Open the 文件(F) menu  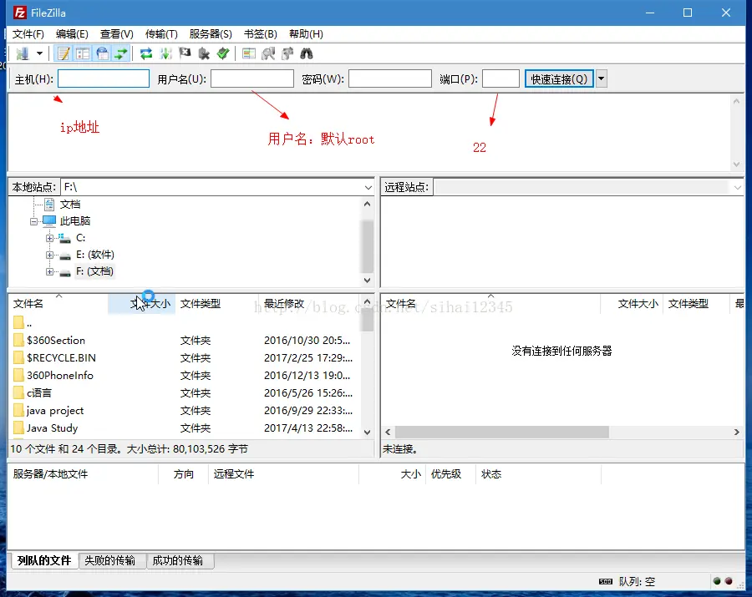pos(28,34)
